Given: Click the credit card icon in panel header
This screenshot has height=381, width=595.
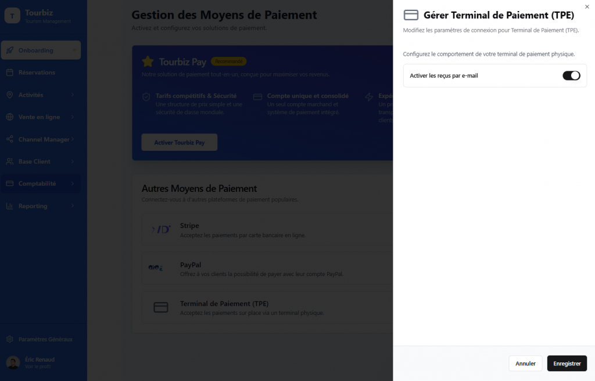Looking at the screenshot, I should pos(411,15).
